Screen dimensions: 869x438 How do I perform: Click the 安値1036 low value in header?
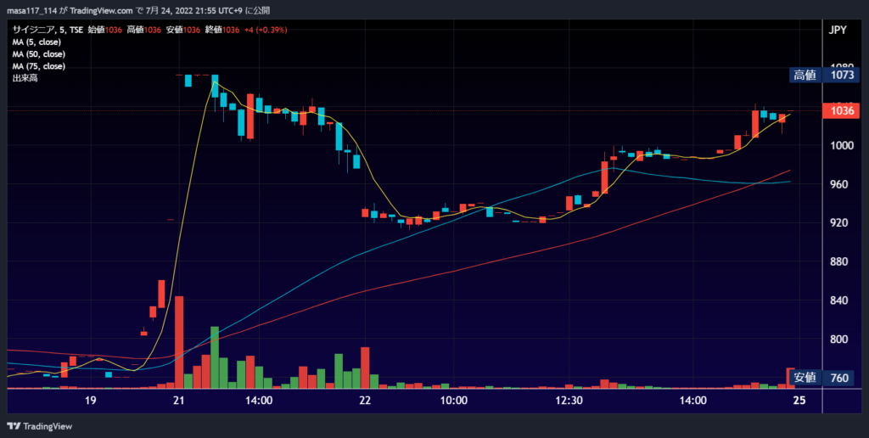[x=183, y=30]
